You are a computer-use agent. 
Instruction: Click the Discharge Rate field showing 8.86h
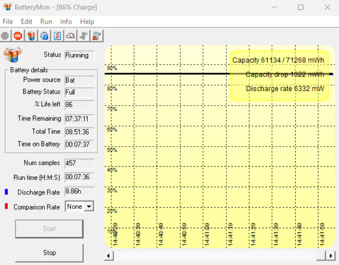[x=79, y=191]
